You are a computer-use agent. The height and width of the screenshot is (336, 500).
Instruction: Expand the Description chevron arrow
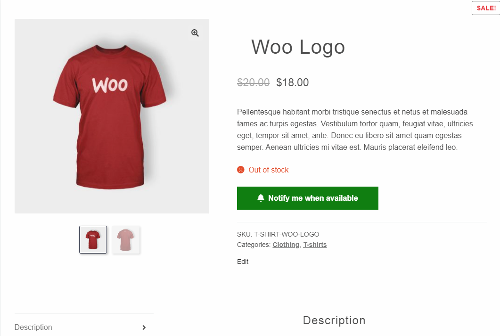[144, 328]
